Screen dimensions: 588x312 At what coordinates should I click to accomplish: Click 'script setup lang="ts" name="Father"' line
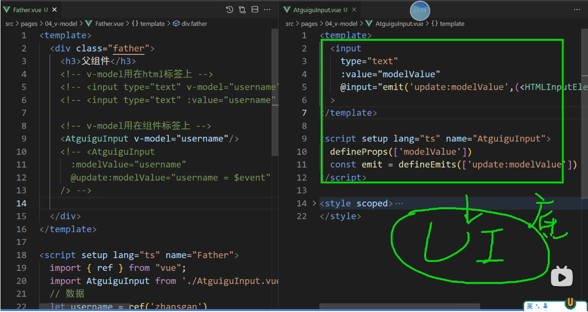(x=139, y=255)
